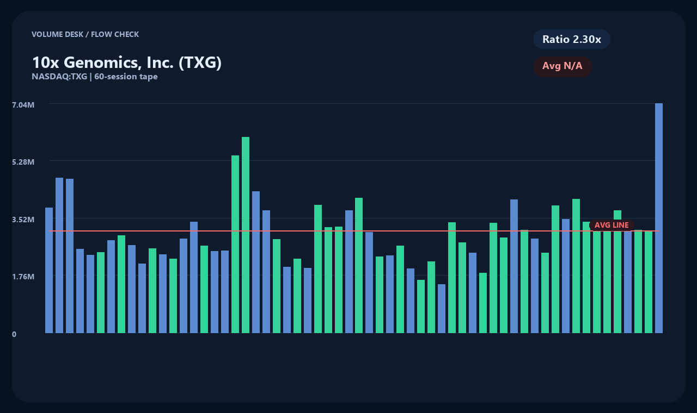Click the 7.04M axis label

[x=23, y=104]
